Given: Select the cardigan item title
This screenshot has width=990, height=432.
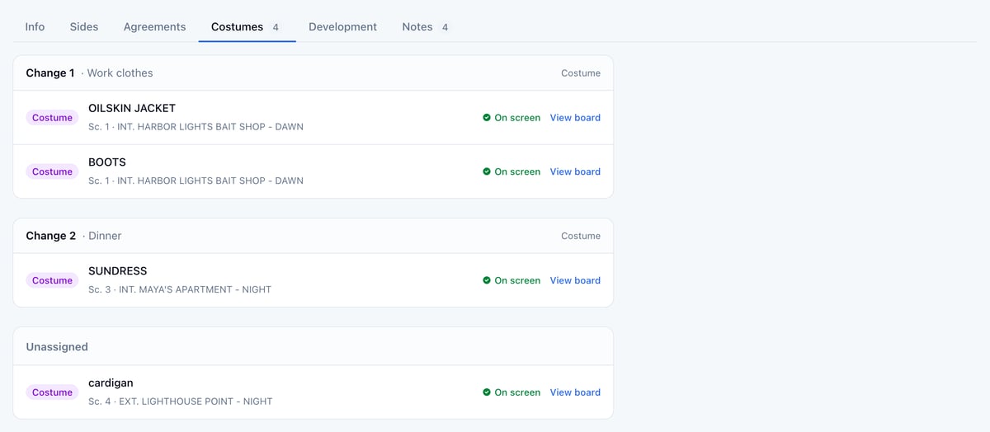Looking at the screenshot, I should [x=111, y=383].
